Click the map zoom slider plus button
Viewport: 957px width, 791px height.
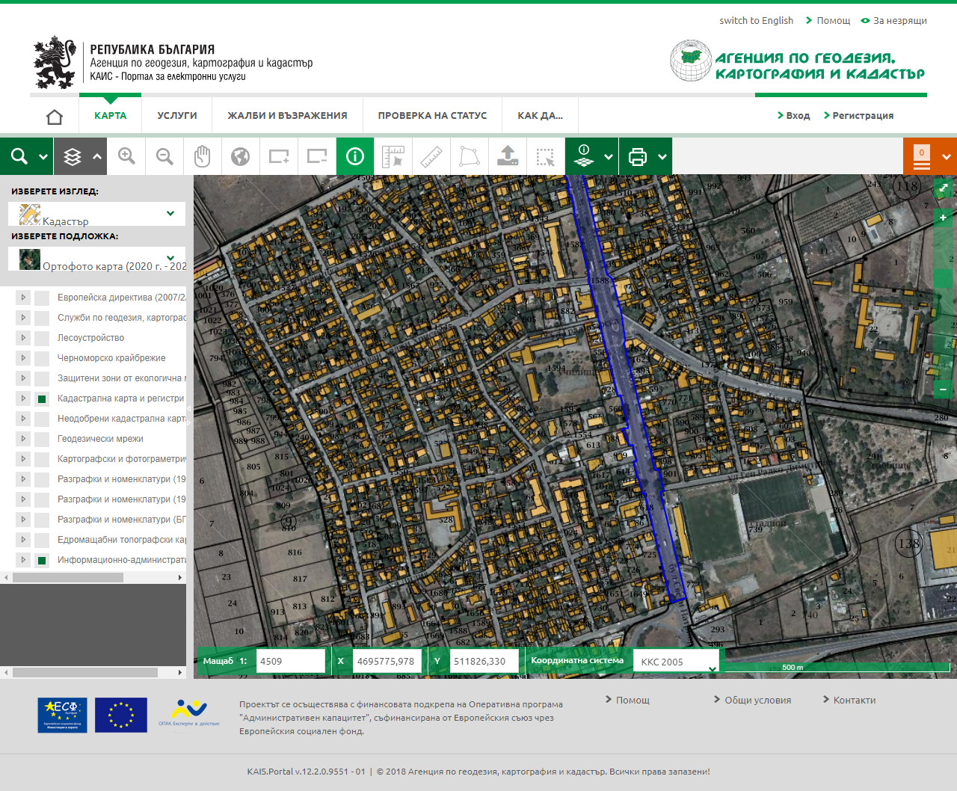[944, 218]
